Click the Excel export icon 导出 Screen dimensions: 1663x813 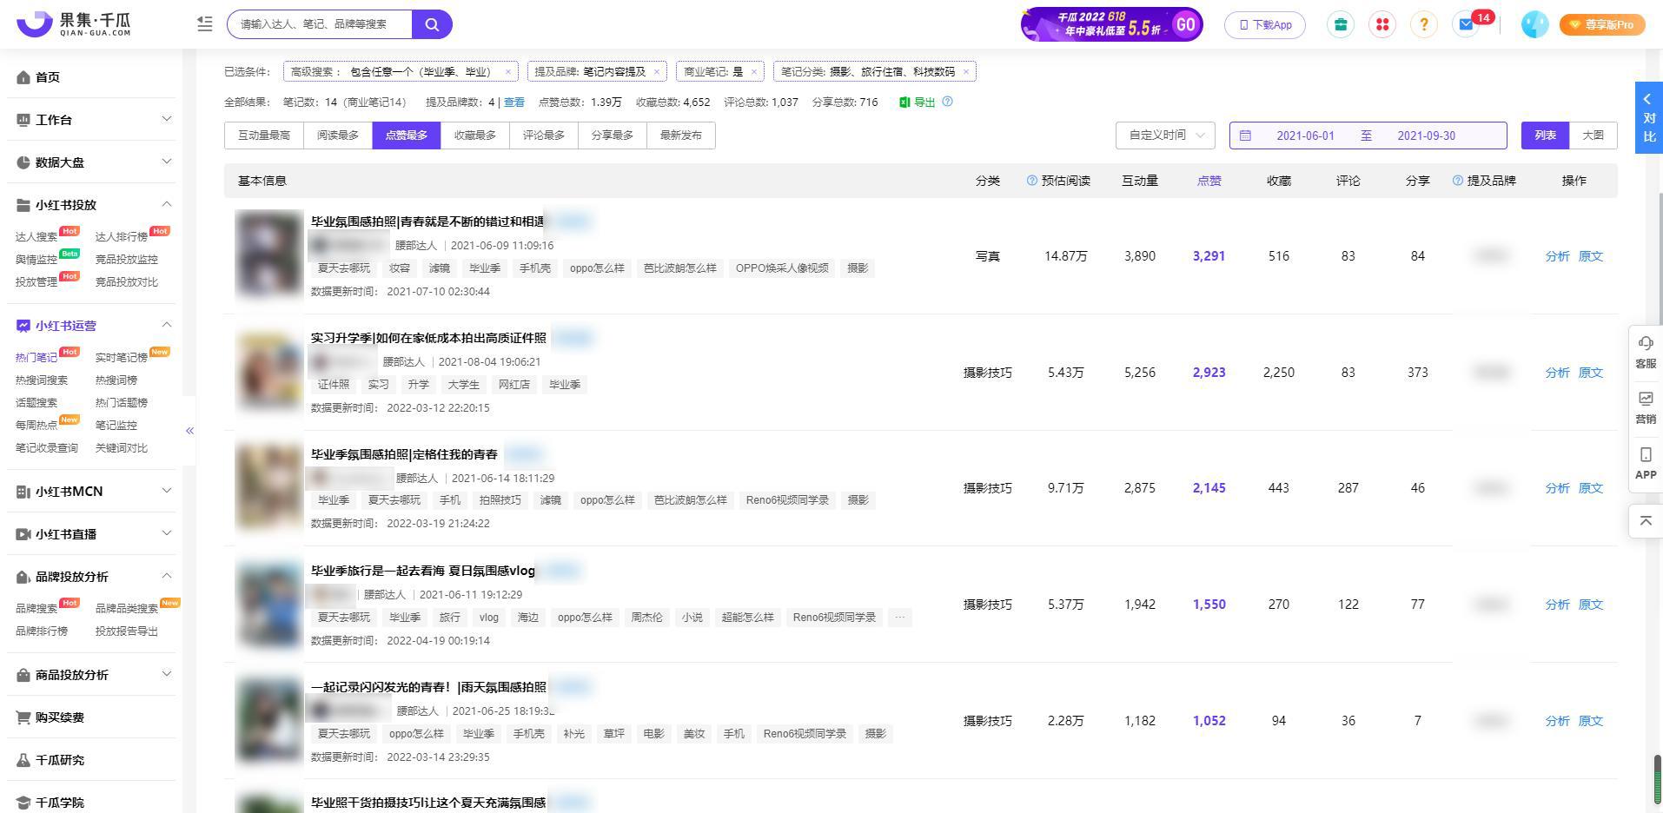click(918, 102)
